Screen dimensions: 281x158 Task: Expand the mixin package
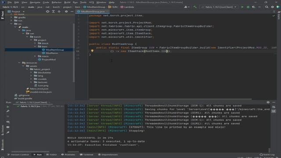(x=35, y=56)
